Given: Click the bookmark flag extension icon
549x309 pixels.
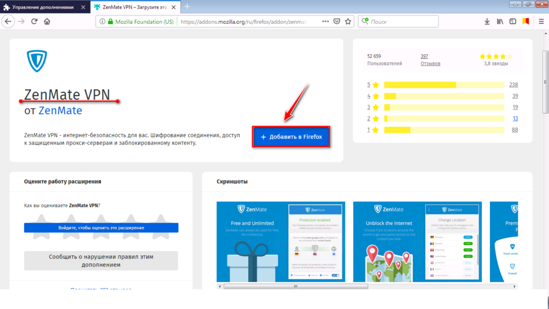Looking at the screenshot, I should click(525, 21).
